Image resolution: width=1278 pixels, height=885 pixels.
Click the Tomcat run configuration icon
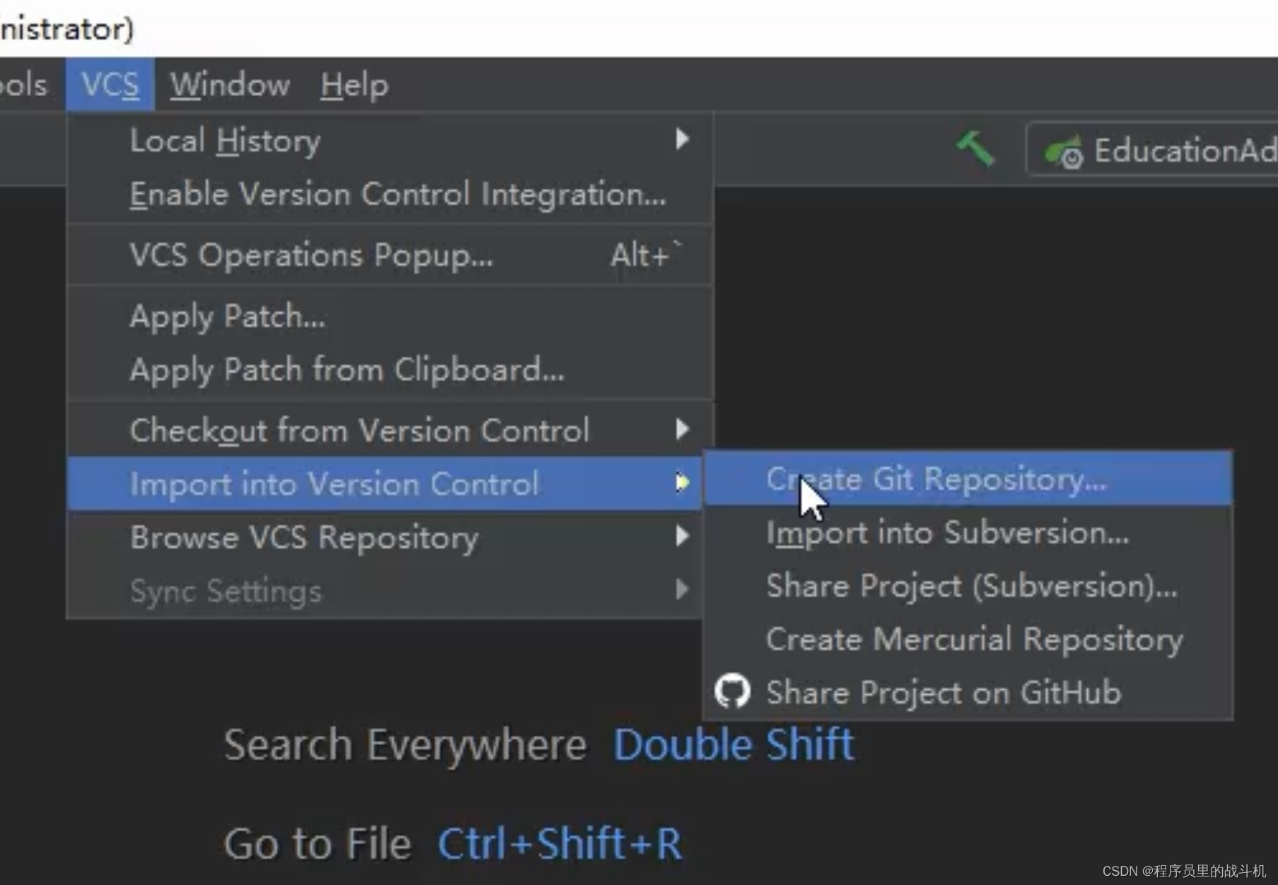pos(1064,152)
